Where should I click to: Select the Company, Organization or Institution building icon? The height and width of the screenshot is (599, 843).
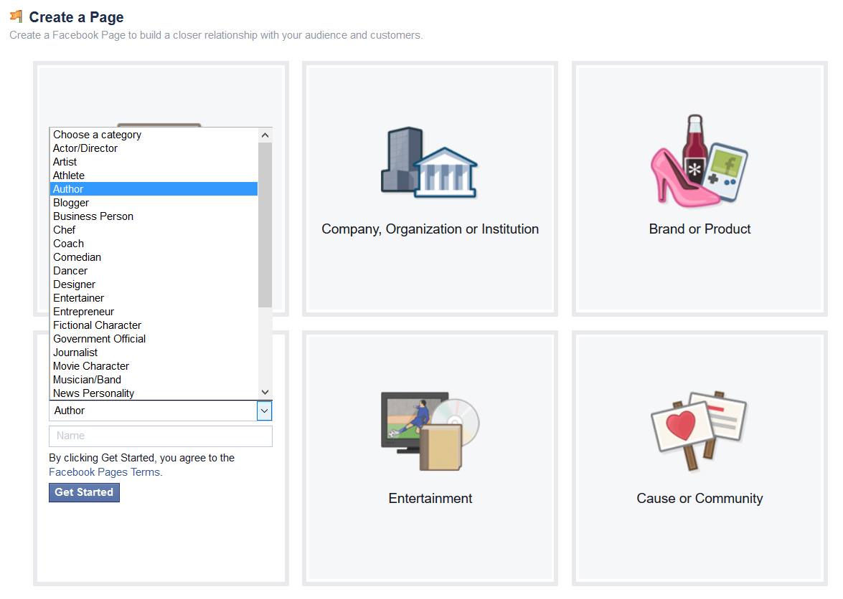pos(430,162)
